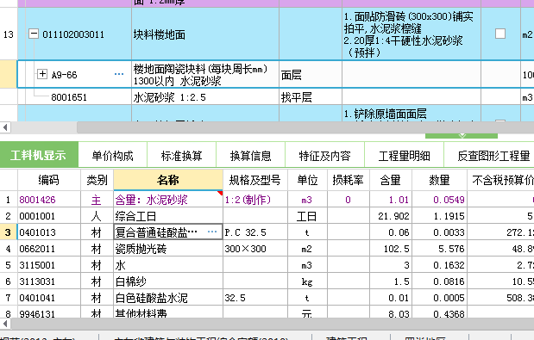Tick the checkbox in the 块料楼地面 row
The image size is (534, 340).
500,34
